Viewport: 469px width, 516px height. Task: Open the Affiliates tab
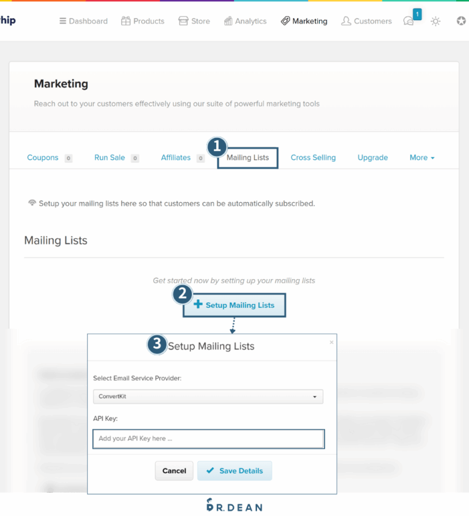[176, 158]
